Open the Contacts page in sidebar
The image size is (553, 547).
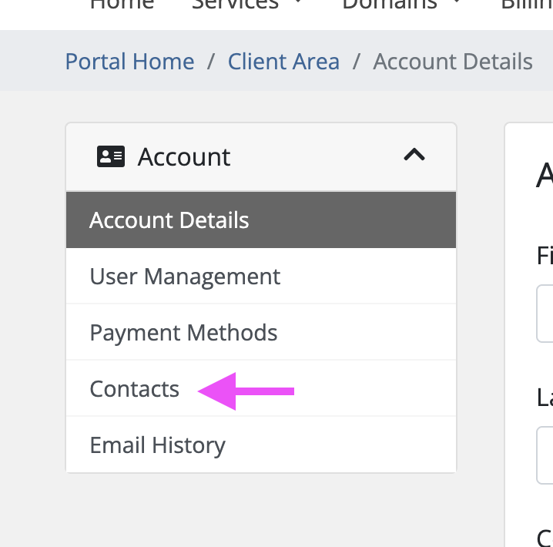pos(135,388)
